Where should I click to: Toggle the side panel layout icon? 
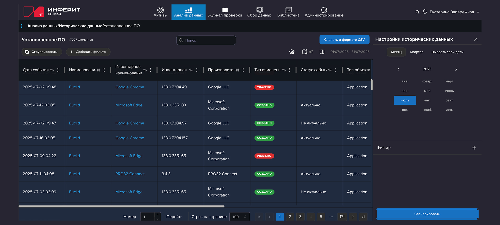[322, 52]
